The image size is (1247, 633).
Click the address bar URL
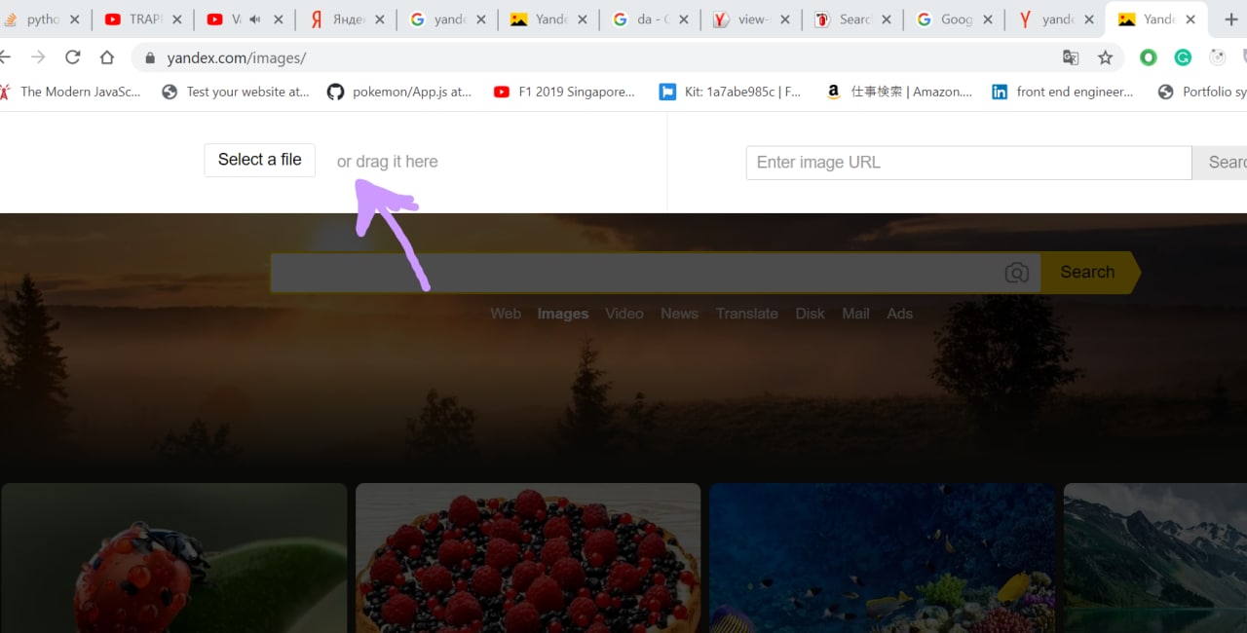pos(237,58)
